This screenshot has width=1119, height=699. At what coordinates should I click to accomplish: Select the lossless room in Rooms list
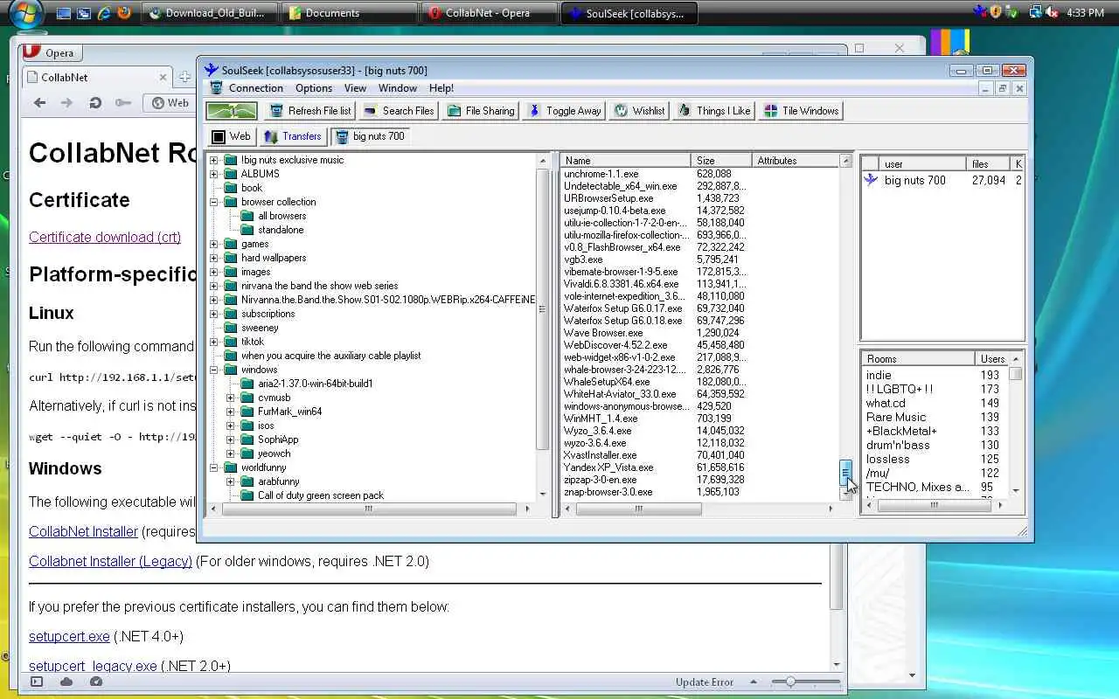click(x=887, y=459)
